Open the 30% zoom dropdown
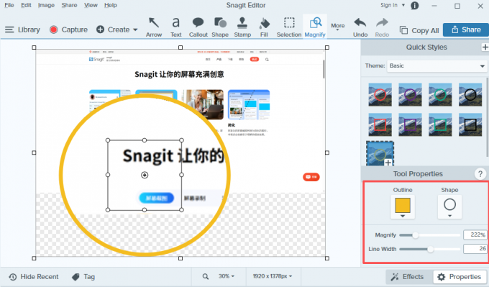The image size is (489, 287). tap(227, 276)
